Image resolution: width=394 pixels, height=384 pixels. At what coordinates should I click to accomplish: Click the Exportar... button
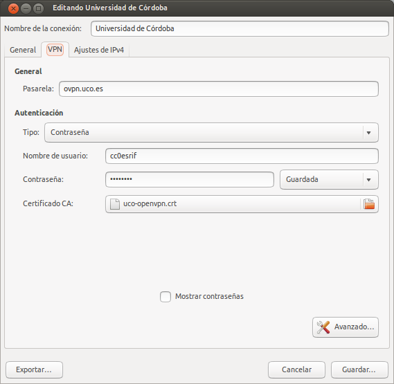(34, 369)
